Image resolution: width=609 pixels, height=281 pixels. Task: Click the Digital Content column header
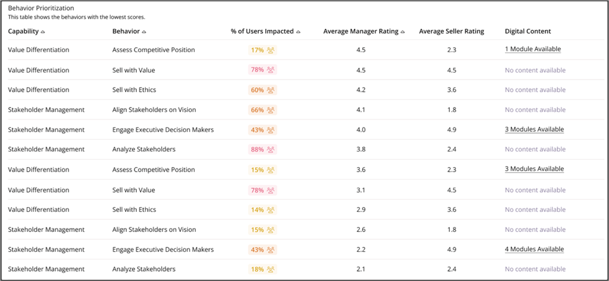(x=528, y=32)
